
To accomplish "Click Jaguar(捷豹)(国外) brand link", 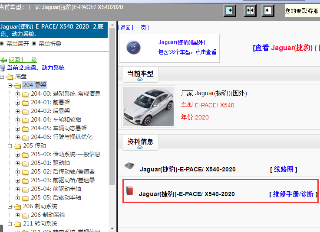I will 182,42.
